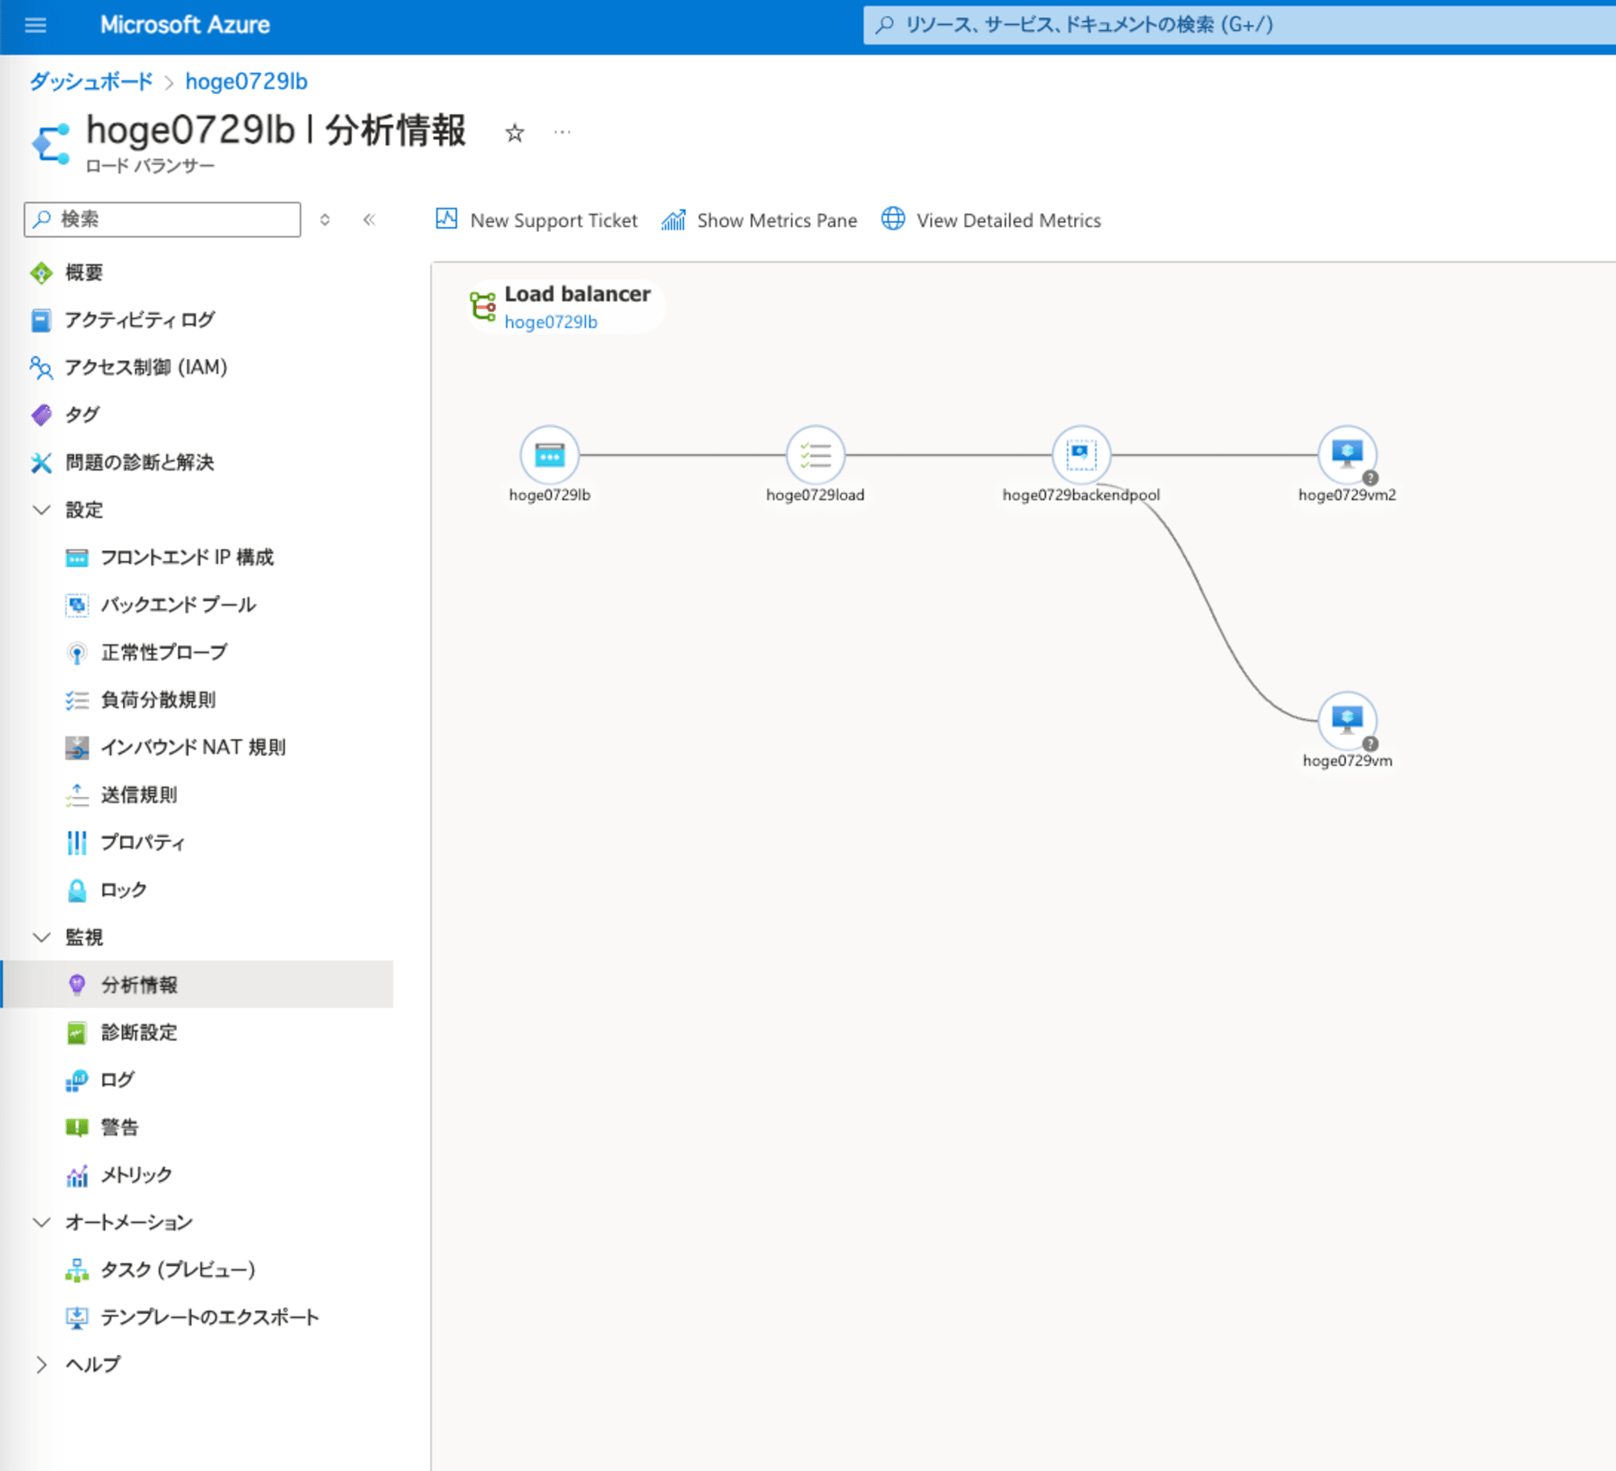Click the ロック padlock icon

77,891
